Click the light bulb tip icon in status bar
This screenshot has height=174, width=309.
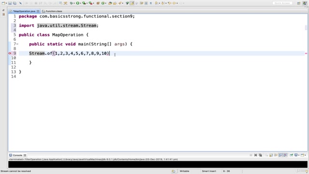click(307, 172)
